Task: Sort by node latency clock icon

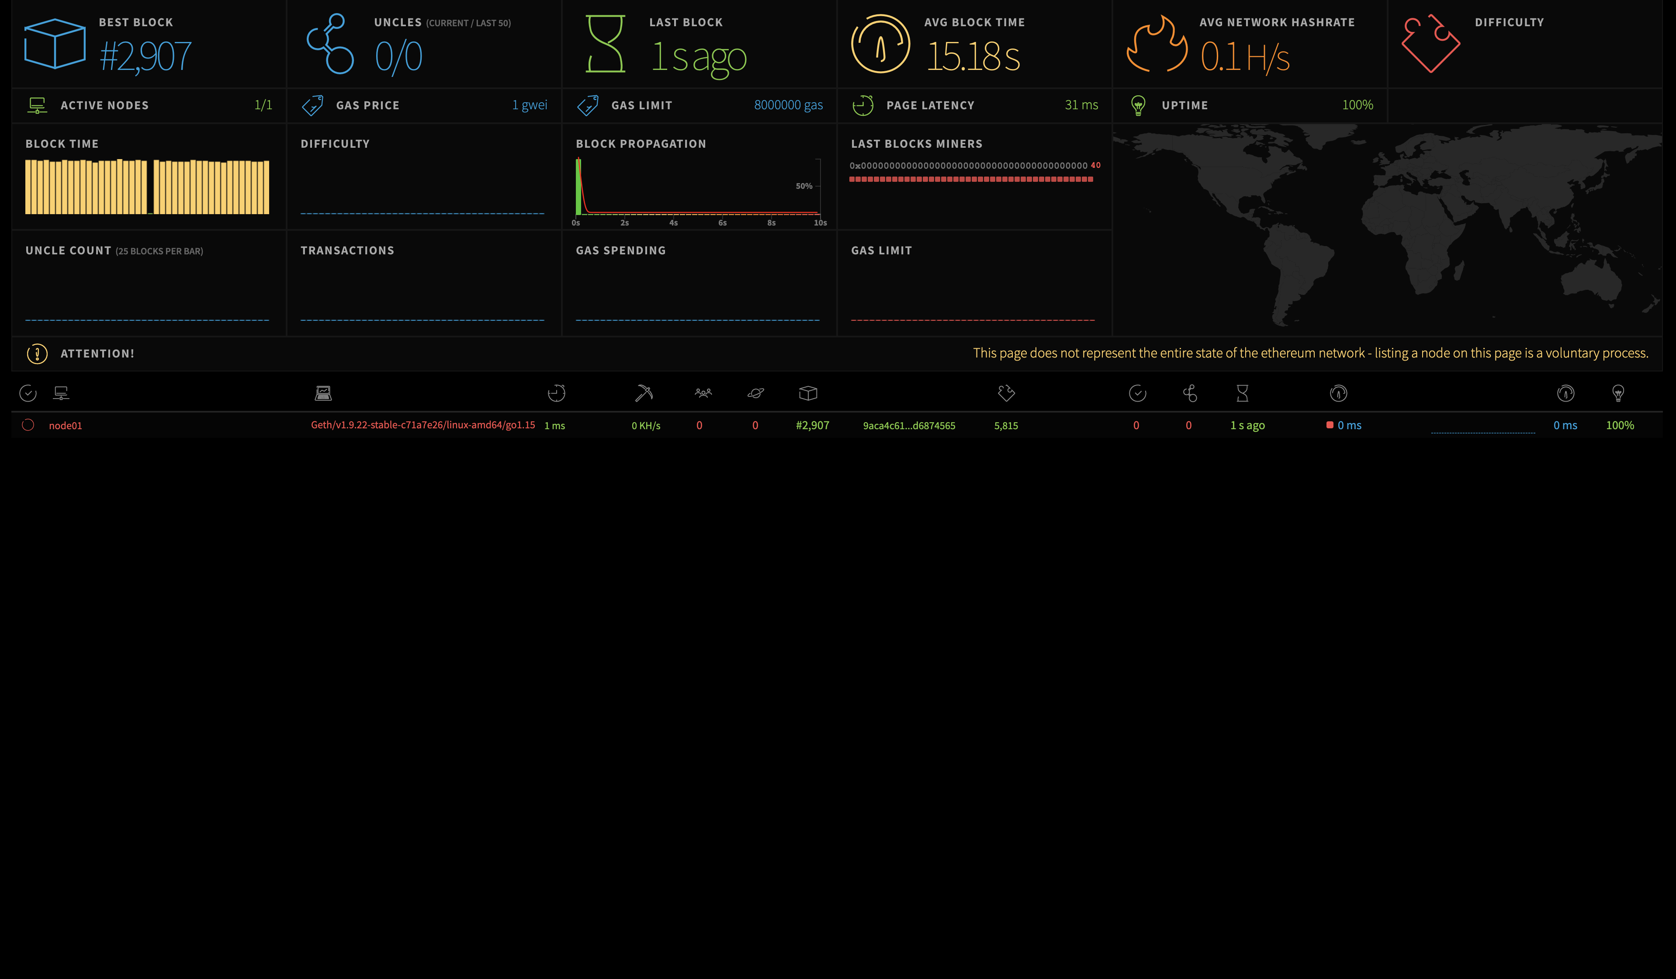Action: pyautogui.click(x=556, y=393)
